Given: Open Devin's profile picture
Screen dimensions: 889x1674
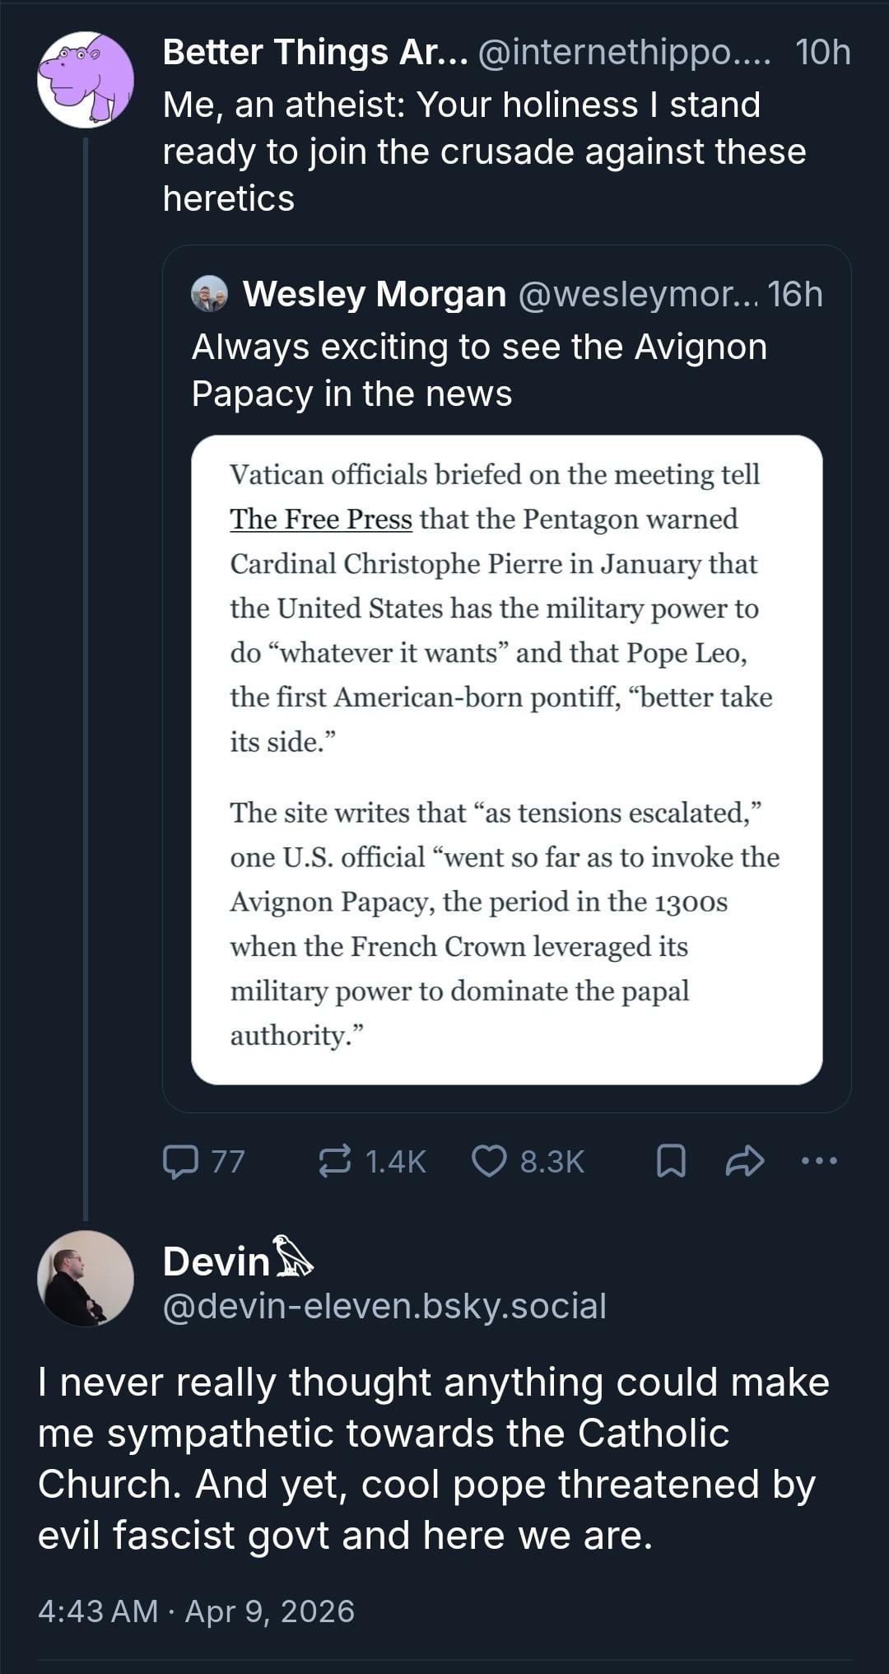Looking at the screenshot, I should 86,1279.
